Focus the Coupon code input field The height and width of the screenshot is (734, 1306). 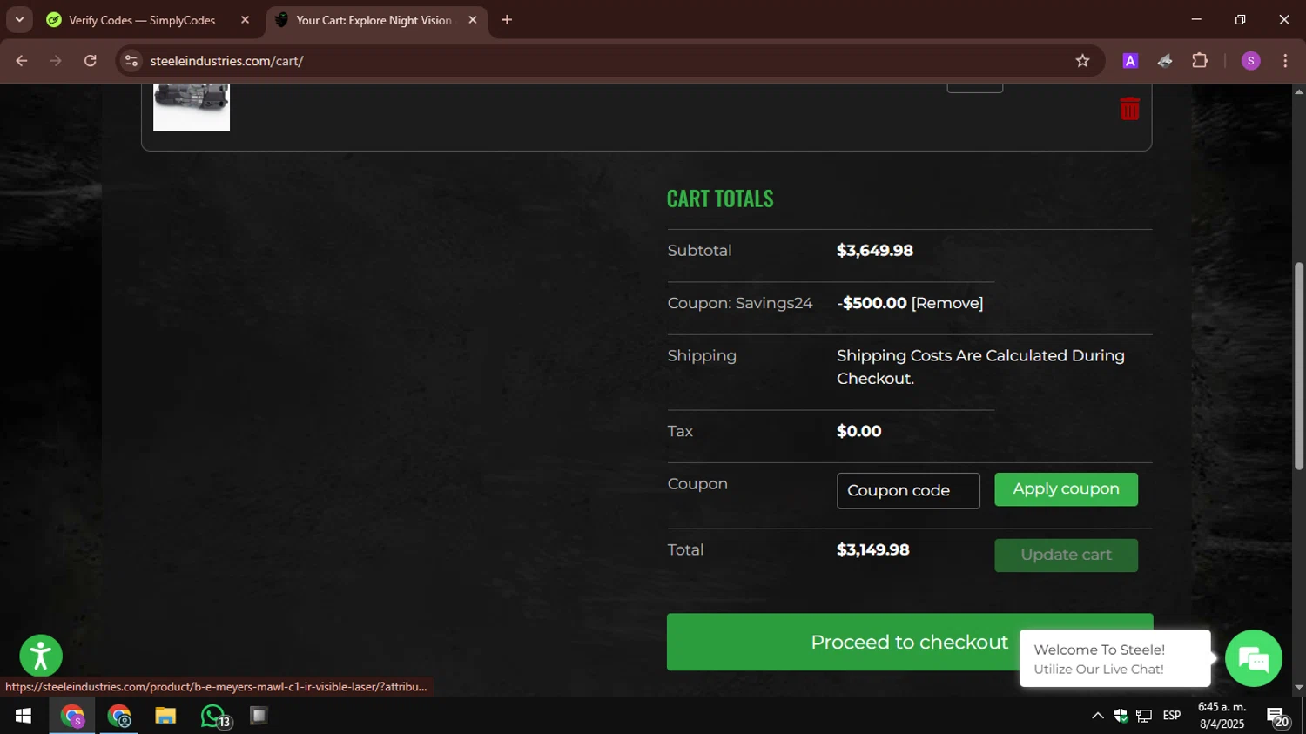(908, 491)
